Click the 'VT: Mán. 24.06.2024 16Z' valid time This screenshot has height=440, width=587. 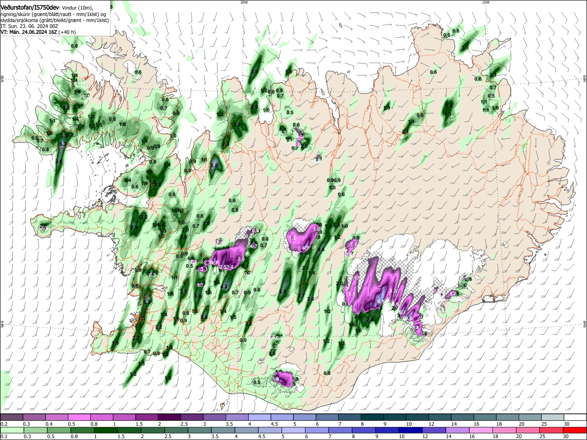[x=28, y=33]
